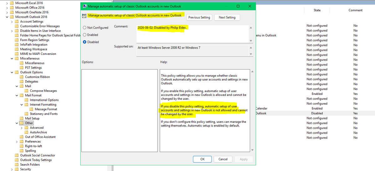Expand the Microsoft Office 2016 node
Screen dimensions: 375x171
pyautogui.click(x=7, y=8)
